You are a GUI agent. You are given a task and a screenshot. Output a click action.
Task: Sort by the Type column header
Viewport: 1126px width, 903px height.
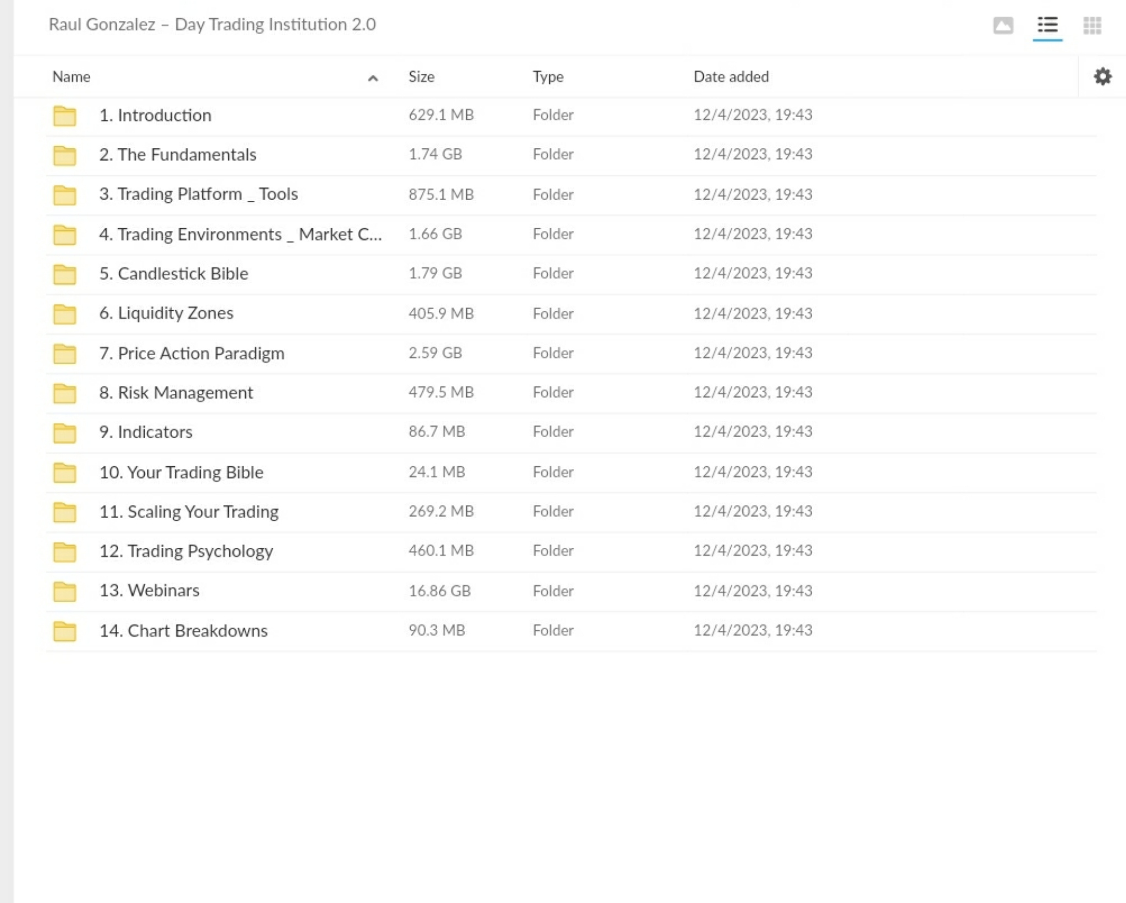click(548, 76)
